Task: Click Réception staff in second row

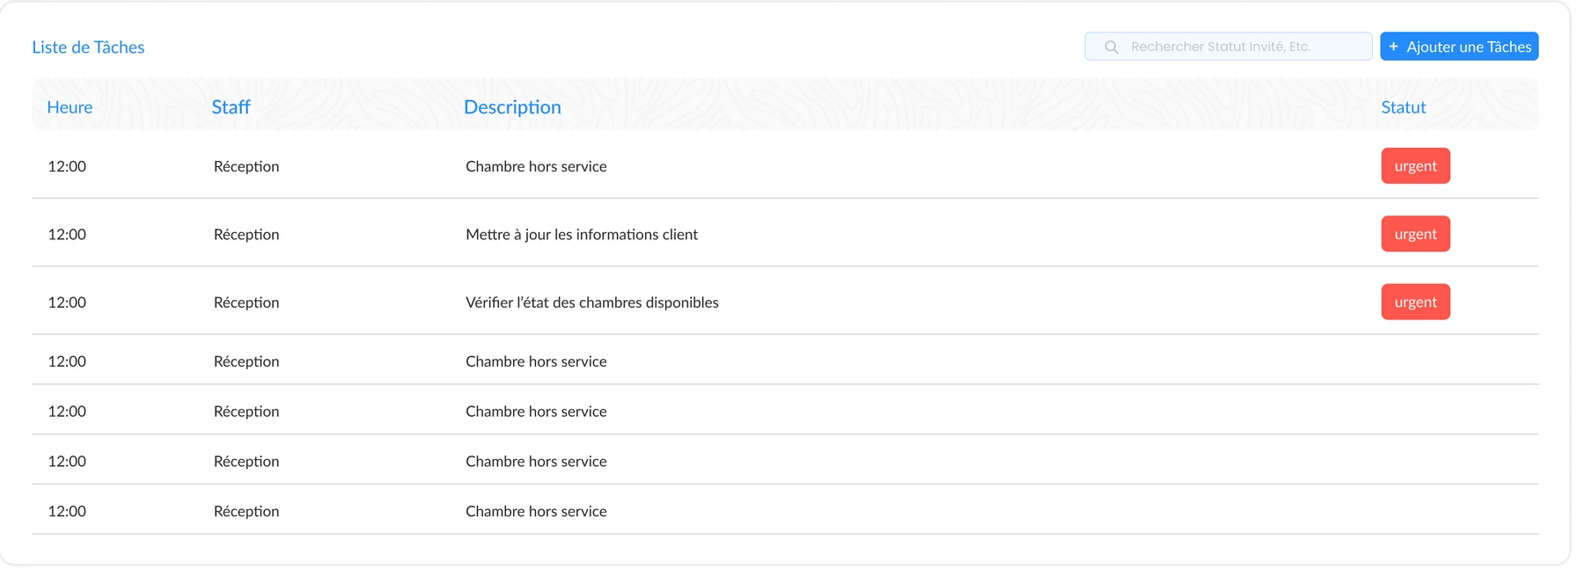Action: [246, 235]
